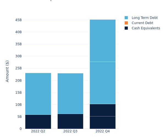The width and height of the screenshot is (165, 137).
Task: Click the 2022 Q4 x-axis label
Action: pos(103,131)
